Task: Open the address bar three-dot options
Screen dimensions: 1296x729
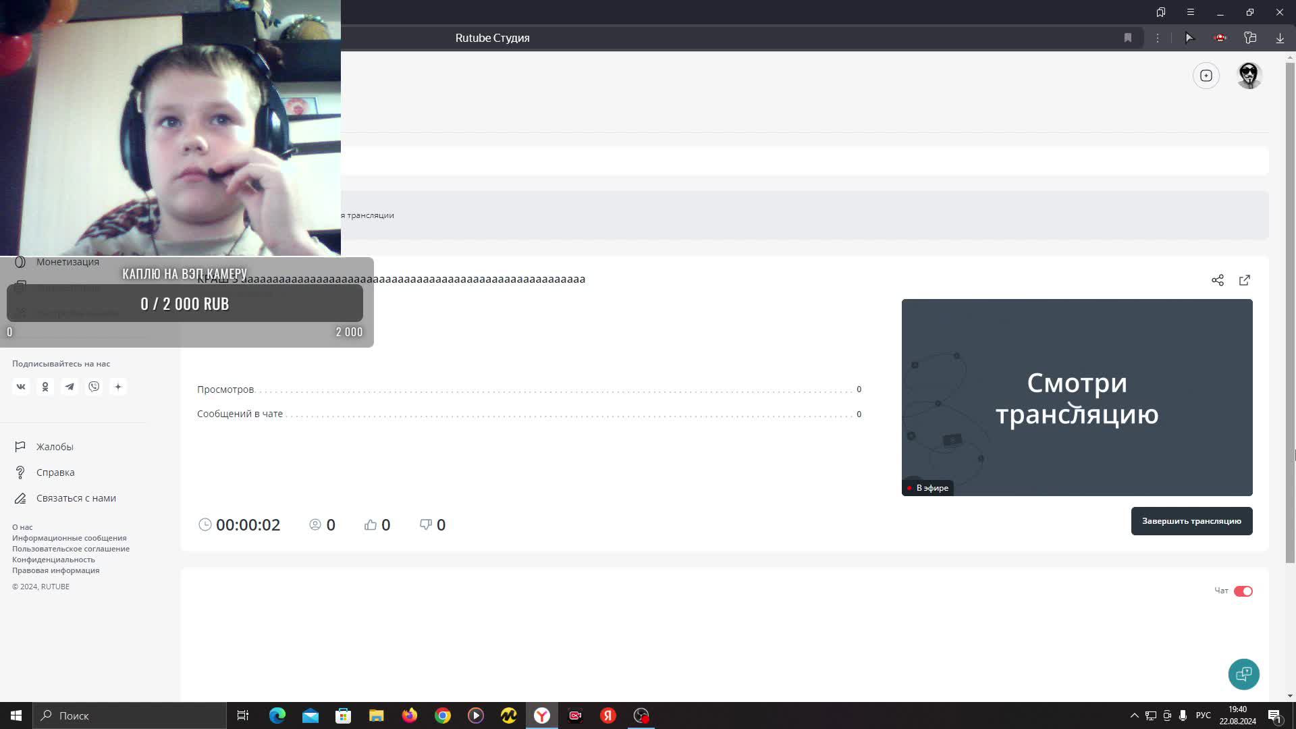Action: [x=1158, y=38]
